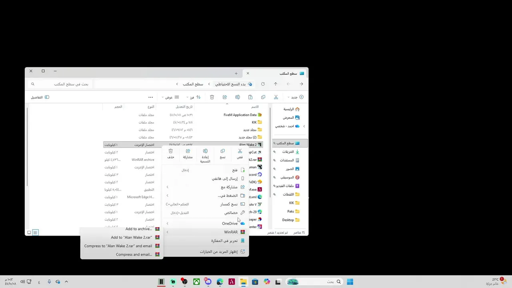
Task: Click toolbar cut scissors icon
Action: pyautogui.click(x=276, y=97)
